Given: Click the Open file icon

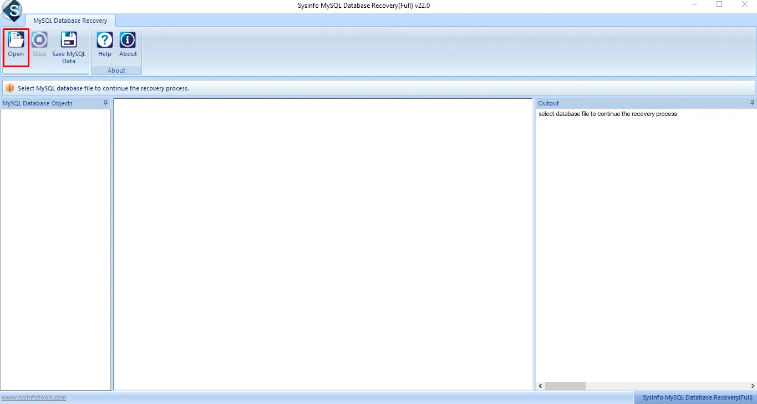Looking at the screenshot, I should [x=16, y=40].
